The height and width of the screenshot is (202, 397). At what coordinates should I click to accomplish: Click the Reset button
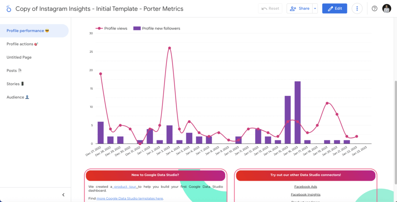point(270,9)
